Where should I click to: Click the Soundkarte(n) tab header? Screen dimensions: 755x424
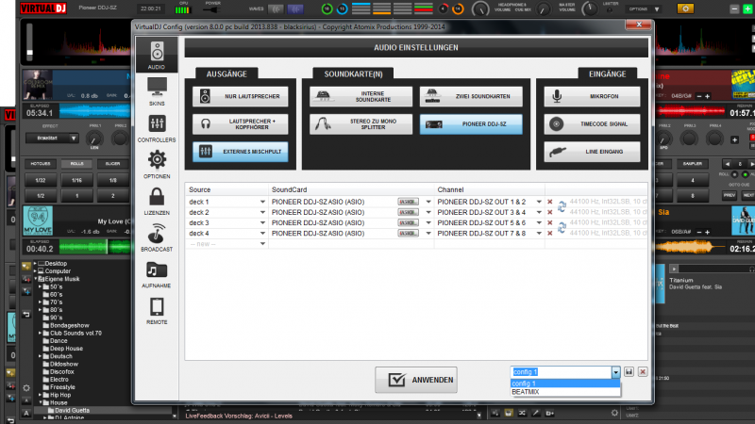click(x=353, y=74)
